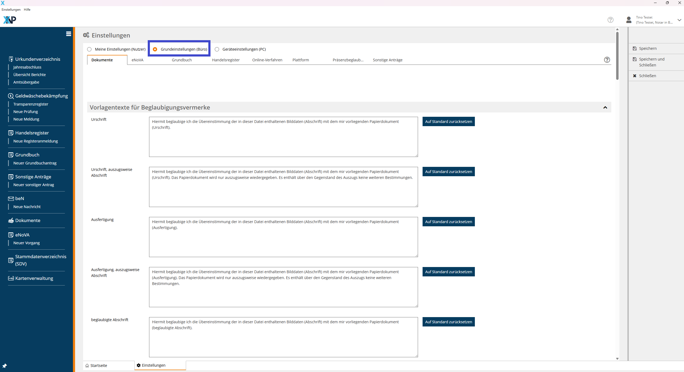
Task: Select Grundeinstellungen (Büro) radio button
Action: pos(155,49)
